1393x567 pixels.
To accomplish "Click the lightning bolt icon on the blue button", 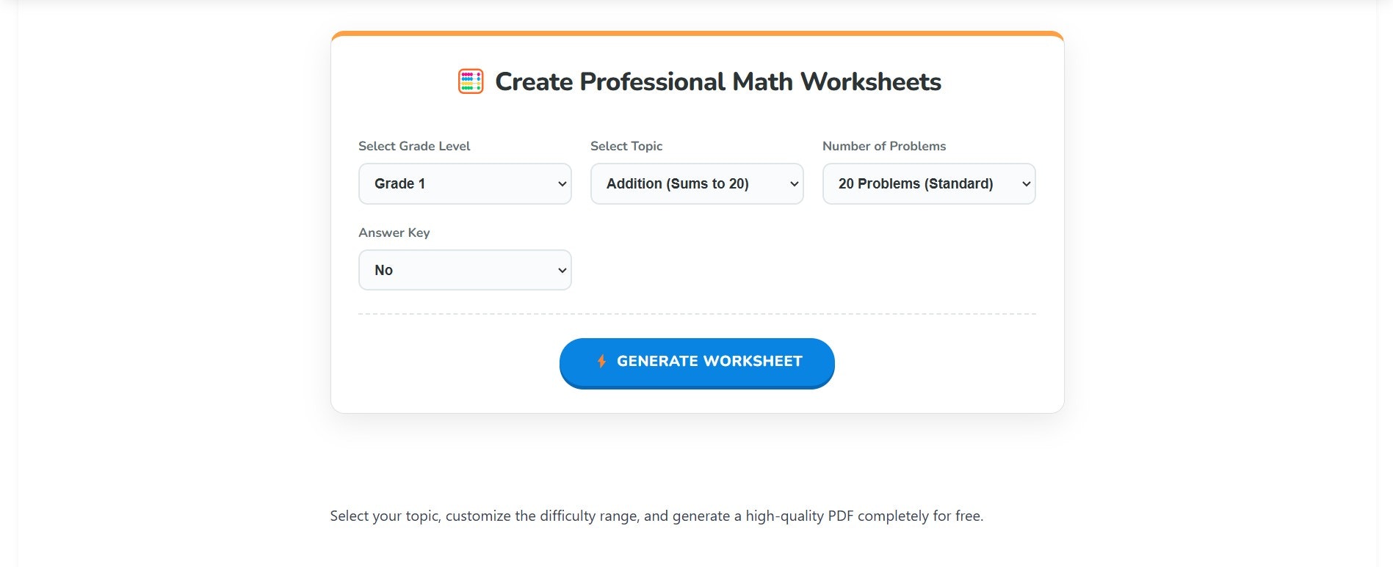I will pos(603,361).
